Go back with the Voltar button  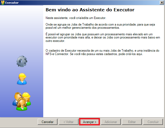[69, 122]
